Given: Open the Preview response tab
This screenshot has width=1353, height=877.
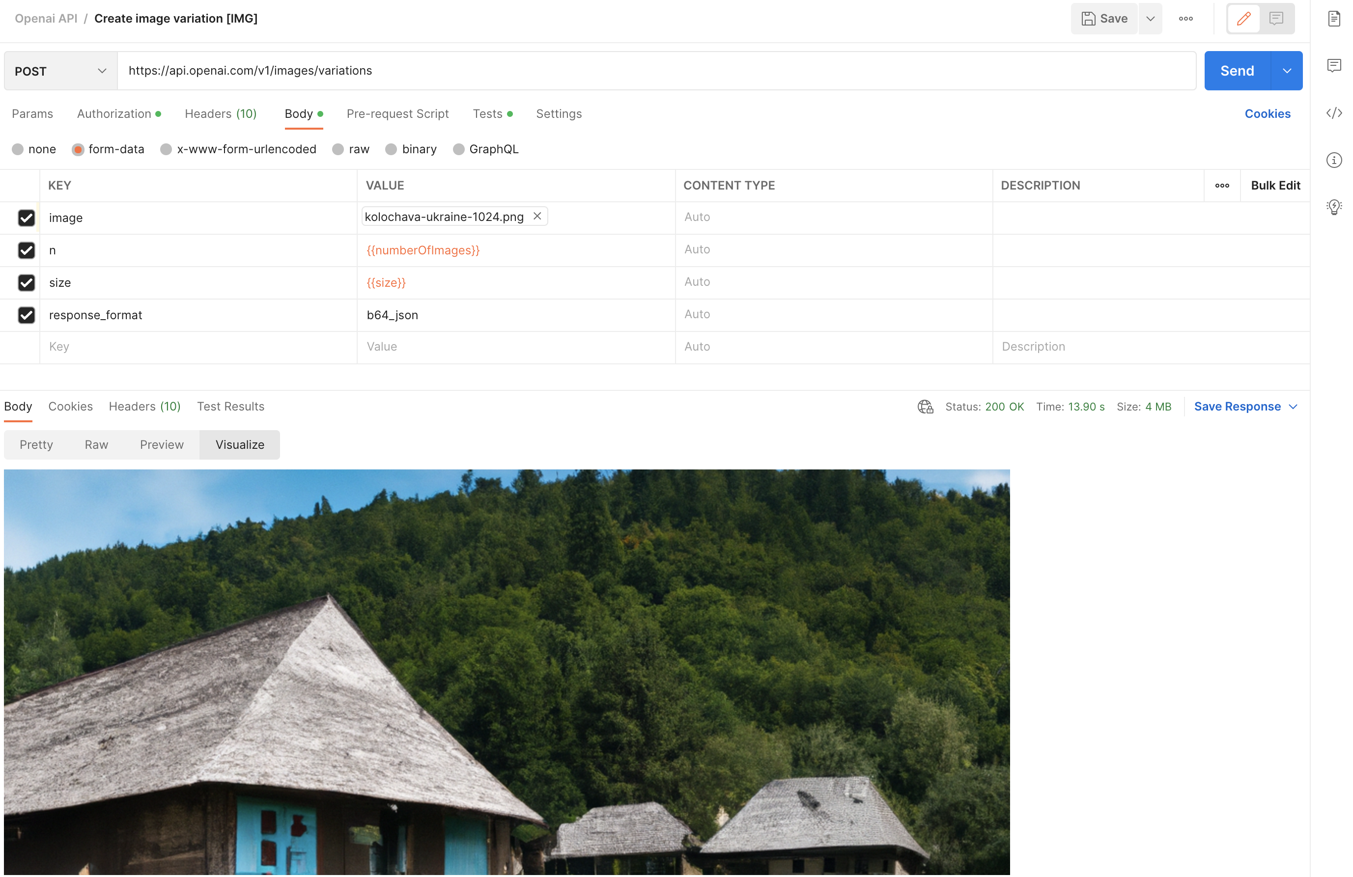Looking at the screenshot, I should point(162,444).
